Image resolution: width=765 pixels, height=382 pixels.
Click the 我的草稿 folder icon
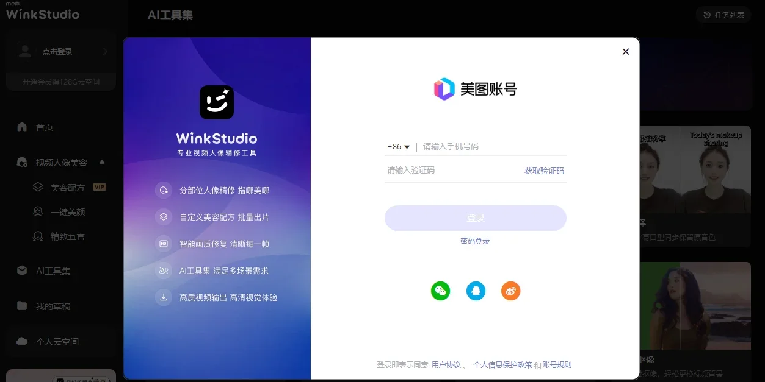[22, 306]
